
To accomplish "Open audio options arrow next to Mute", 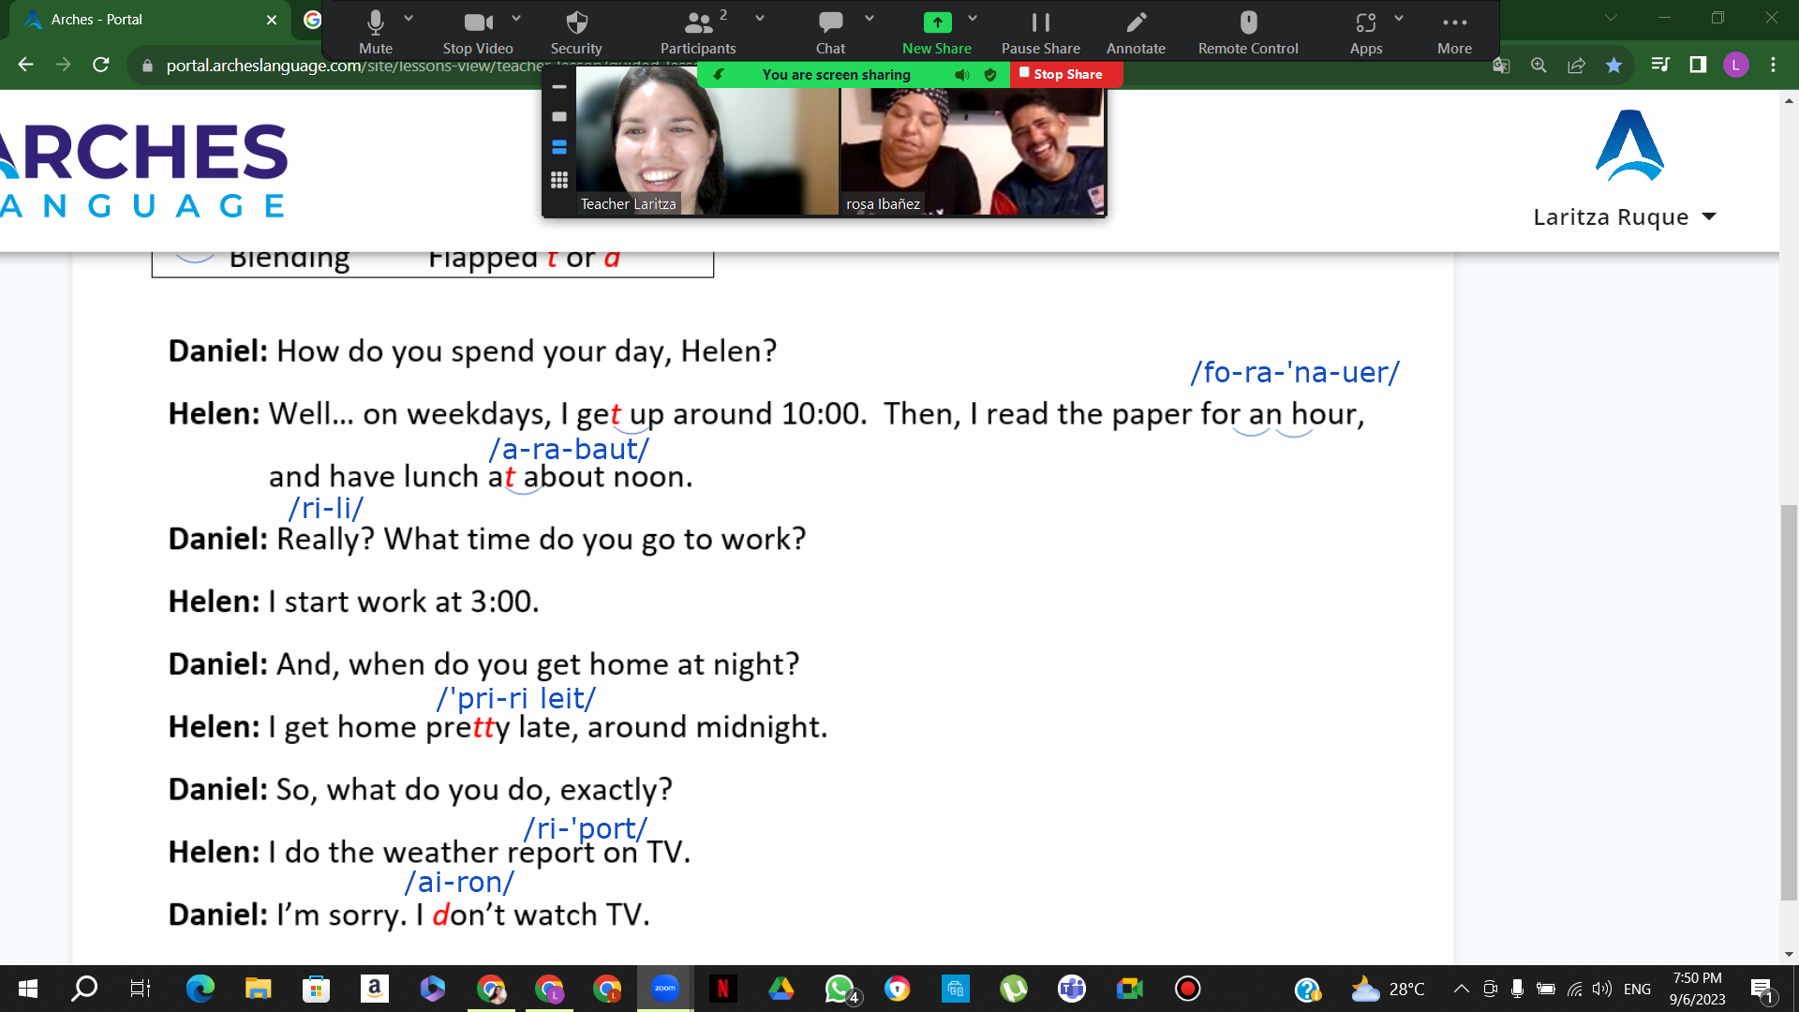I will [x=409, y=18].
